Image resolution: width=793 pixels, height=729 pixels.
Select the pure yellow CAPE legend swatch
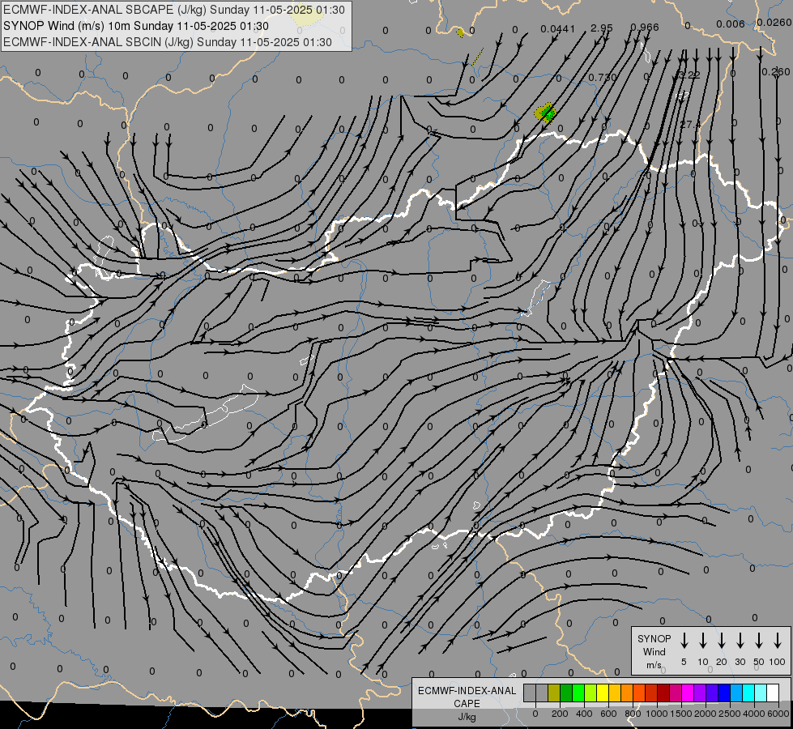tap(603, 693)
